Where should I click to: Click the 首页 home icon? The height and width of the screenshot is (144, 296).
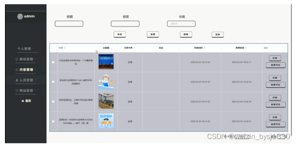tap(23, 101)
